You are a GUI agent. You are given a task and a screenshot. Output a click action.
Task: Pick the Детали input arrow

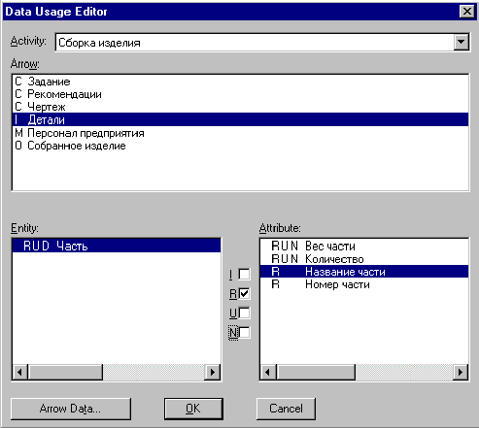pos(240,119)
